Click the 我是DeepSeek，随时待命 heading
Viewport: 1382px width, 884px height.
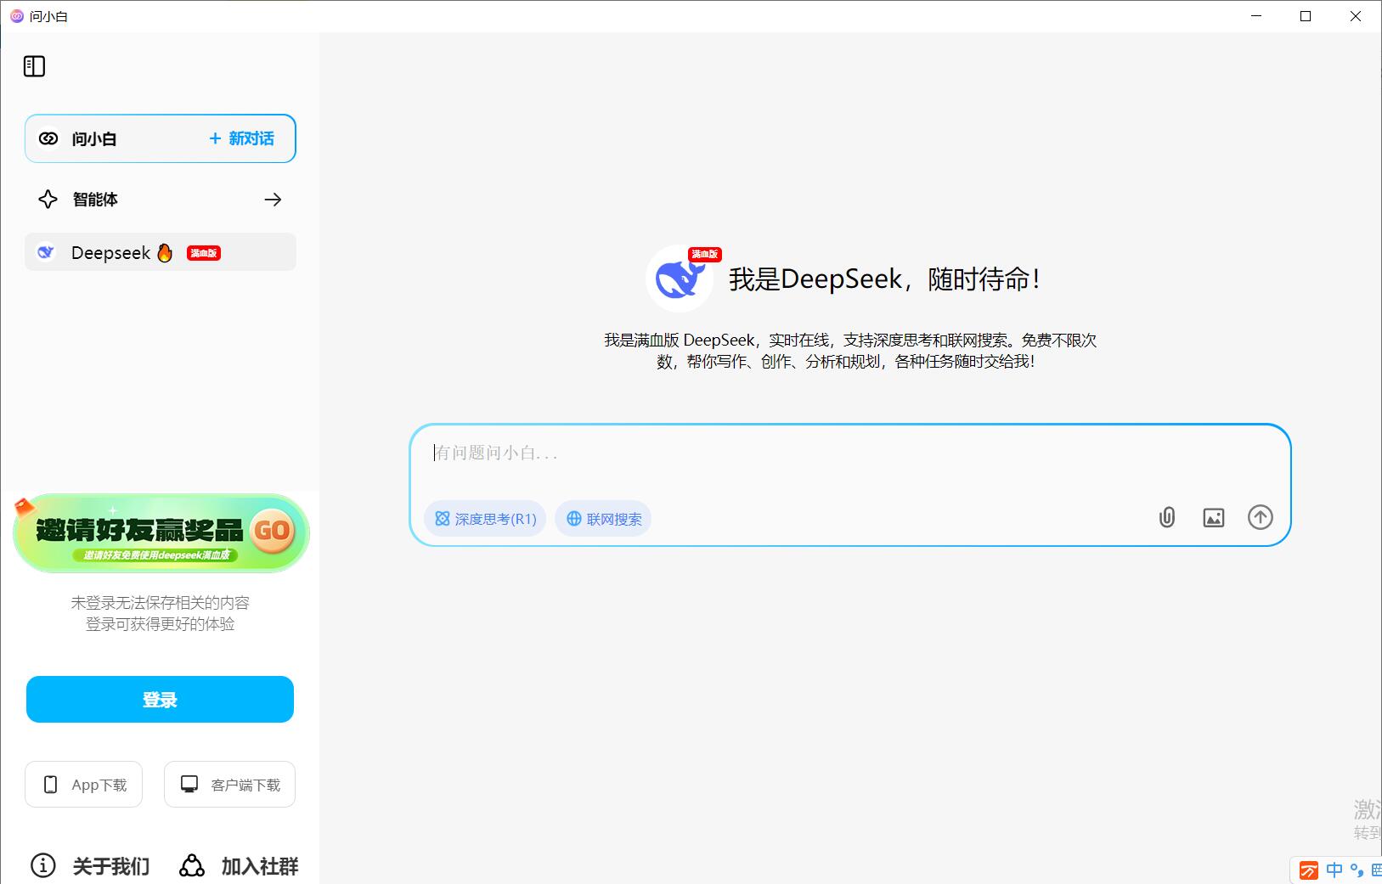[x=884, y=279]
